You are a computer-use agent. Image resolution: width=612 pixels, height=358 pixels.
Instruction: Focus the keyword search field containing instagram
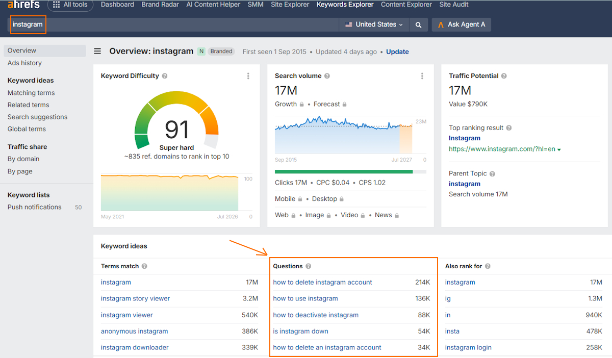[x=173, y=24]
